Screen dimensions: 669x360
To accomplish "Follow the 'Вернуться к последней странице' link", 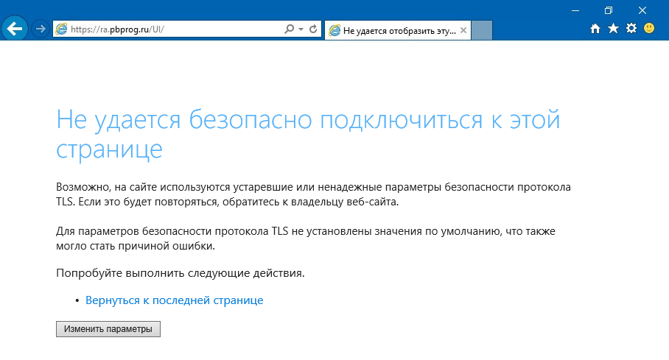I will 174,300.
